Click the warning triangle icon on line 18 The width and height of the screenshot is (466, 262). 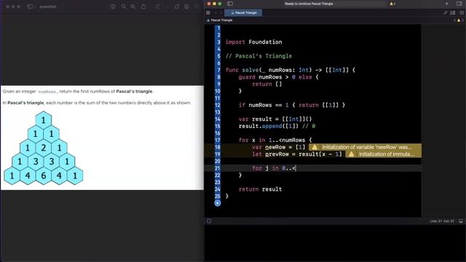[x=315, y=147]
